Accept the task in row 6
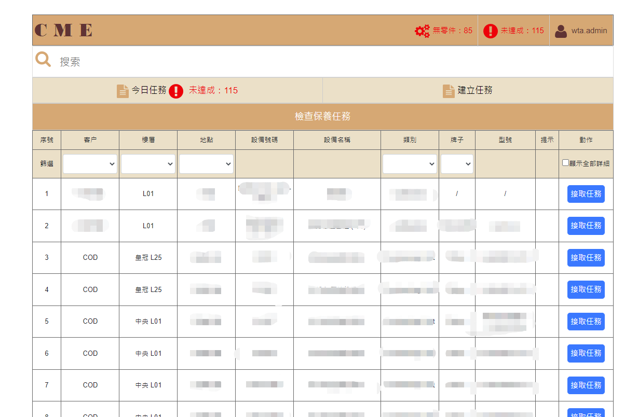Screen dimensions: 638x417 tap(586, 353)
